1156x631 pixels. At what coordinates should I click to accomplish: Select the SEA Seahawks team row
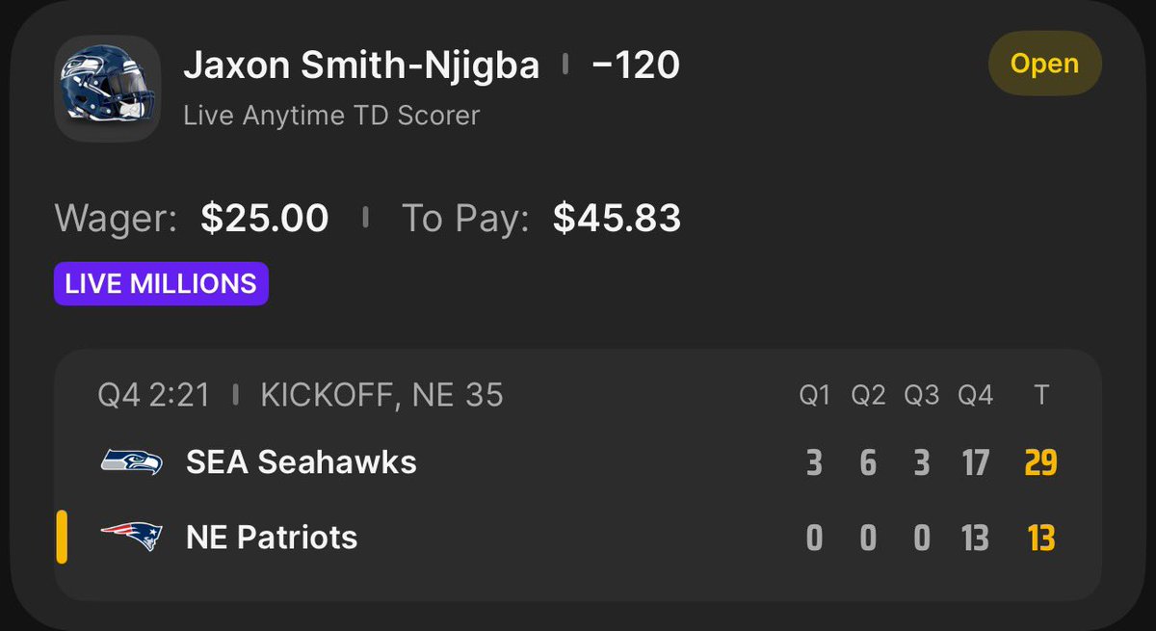(x=578, y=462)
